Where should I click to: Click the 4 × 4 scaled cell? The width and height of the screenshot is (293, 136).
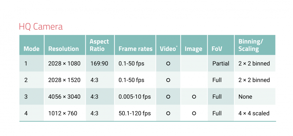coord(254,113)
